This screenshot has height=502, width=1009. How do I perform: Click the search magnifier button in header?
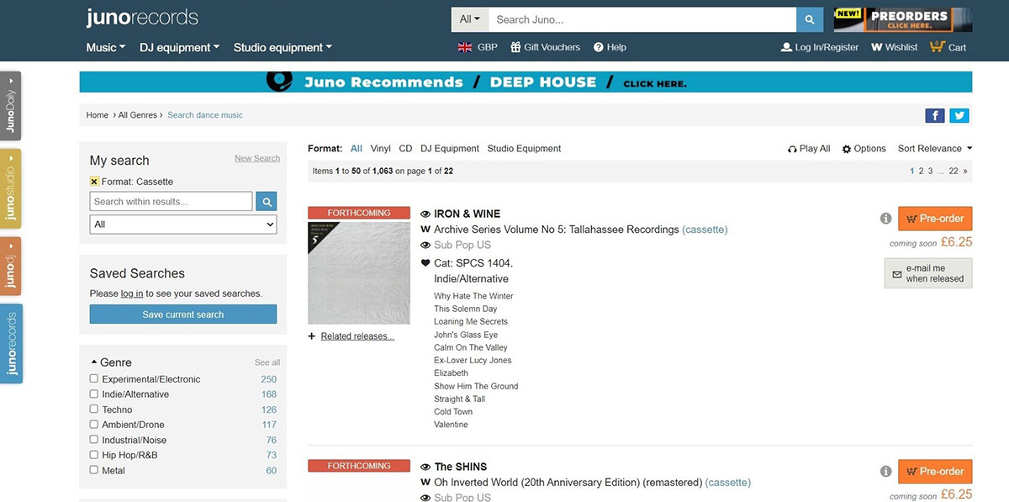point(809,19)
